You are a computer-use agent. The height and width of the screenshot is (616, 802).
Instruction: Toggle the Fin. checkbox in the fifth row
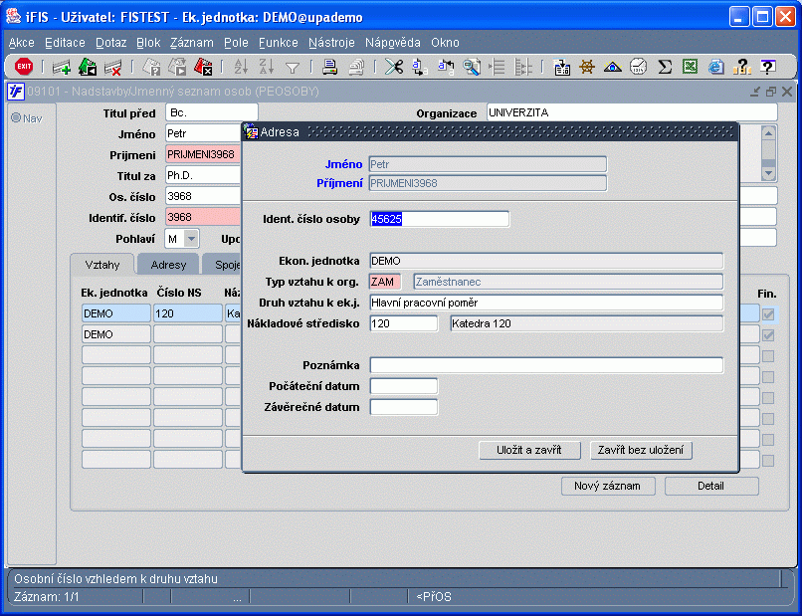tap(768, 398)
